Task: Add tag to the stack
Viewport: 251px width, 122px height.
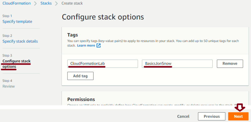Action: click(80, 76)
